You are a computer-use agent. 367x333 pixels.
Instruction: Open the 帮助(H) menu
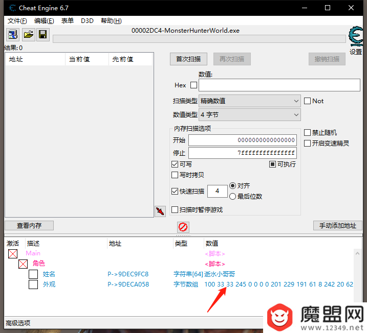[x=111, y=21]
